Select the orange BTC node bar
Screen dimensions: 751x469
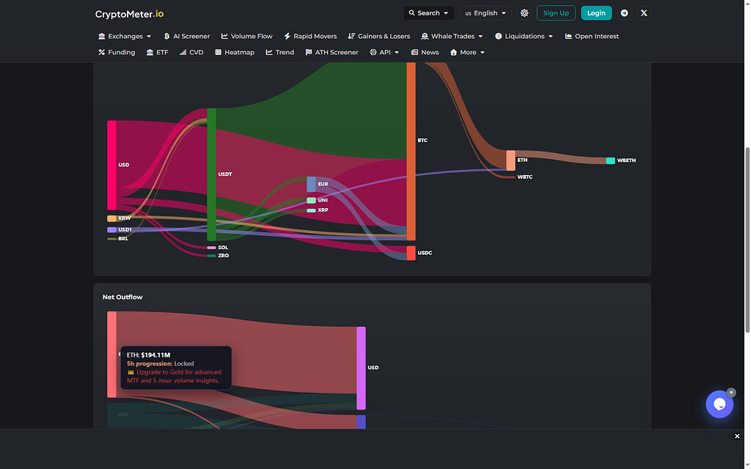[411, 151]
